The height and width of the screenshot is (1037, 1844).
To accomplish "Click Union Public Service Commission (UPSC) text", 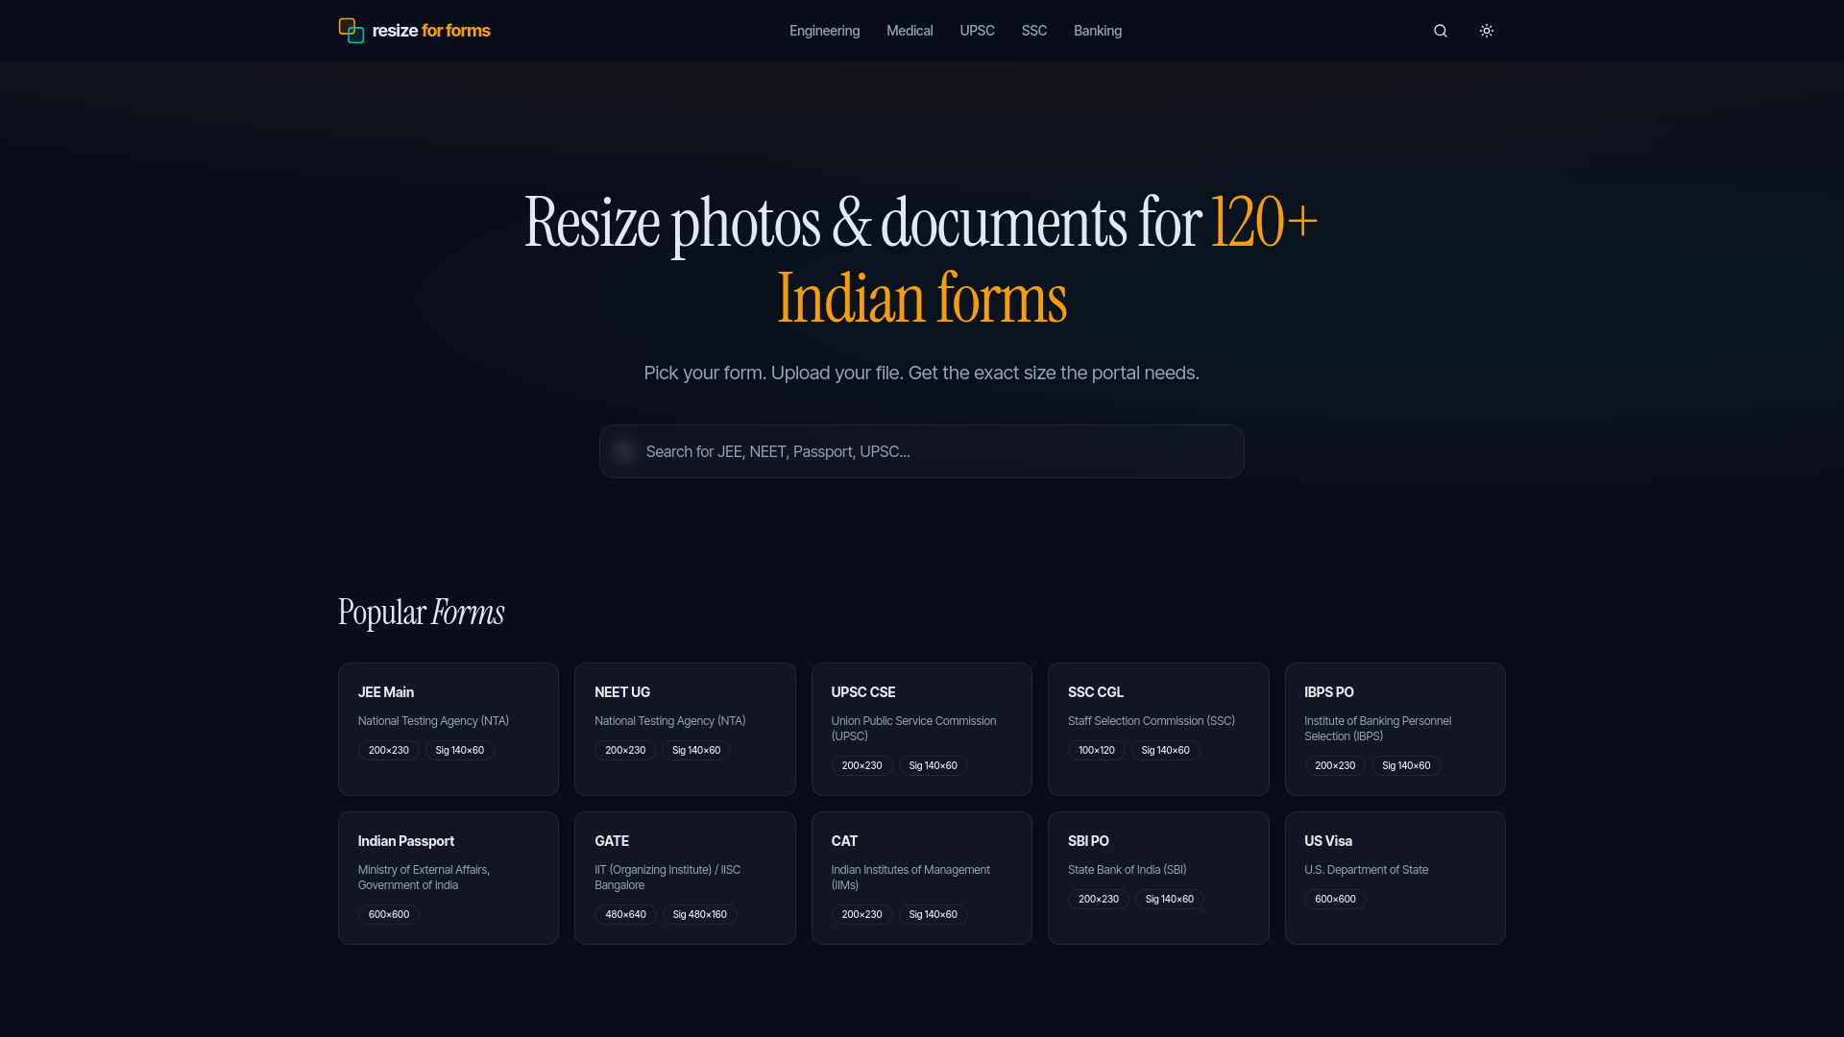I will pos(913,729).
